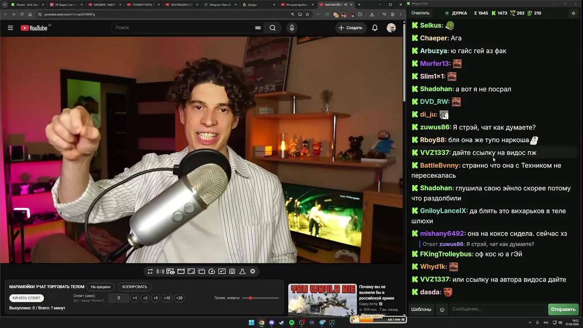Click the flask icon in the video toolbar

pos(242,272)
